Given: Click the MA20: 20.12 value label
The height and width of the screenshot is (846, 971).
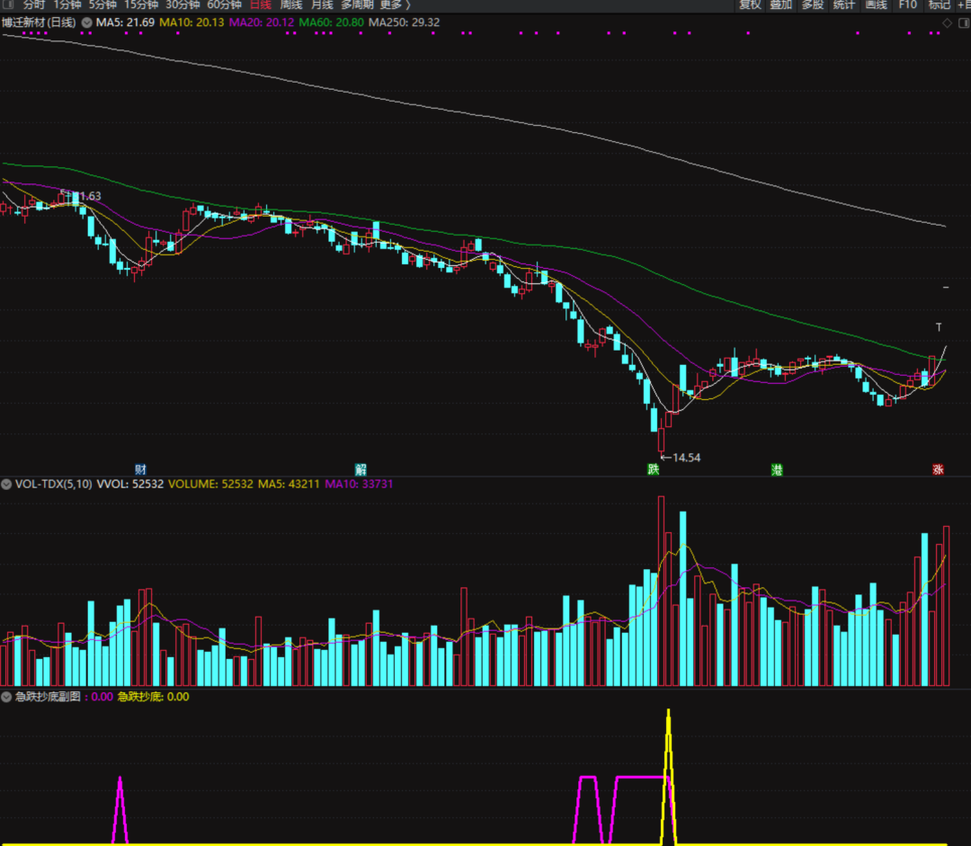Looking at the screenshot, I should (x=262, y=22).
